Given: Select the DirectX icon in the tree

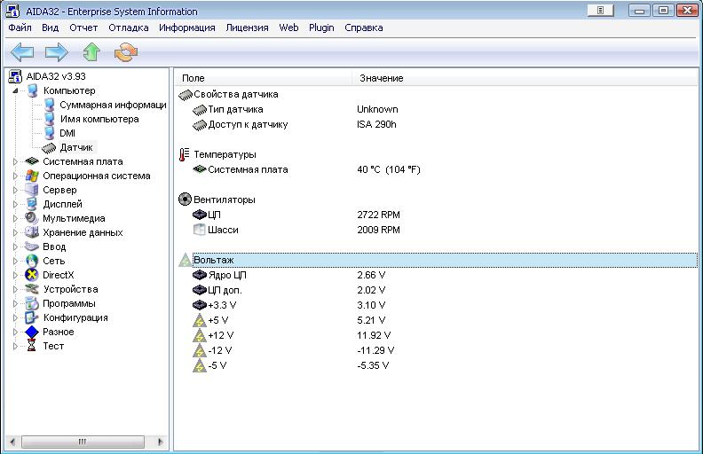Looking at the screenshot, I should click(x=32, y=275).
